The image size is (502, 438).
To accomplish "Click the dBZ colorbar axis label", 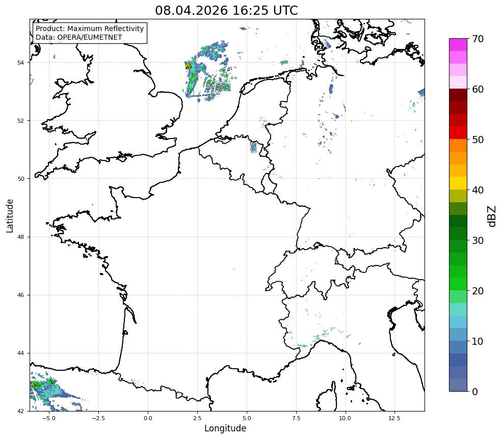I will pyautogui.click(x=492, y=216).
